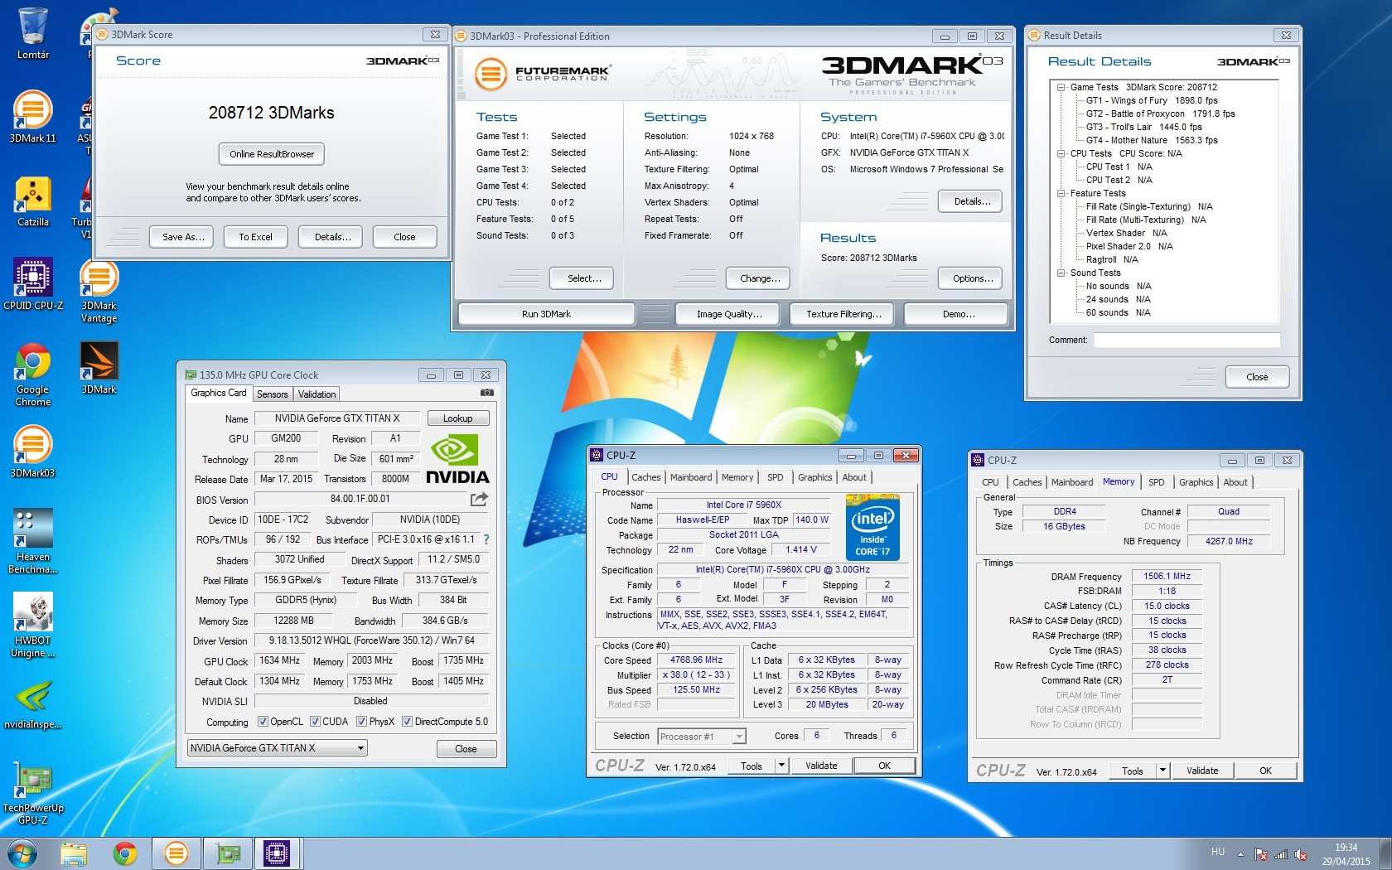Open the TechPowerUp GPU-Z desktop icon
The width and height of the screenshot is (1392, 870).
[x=33, y=795]
